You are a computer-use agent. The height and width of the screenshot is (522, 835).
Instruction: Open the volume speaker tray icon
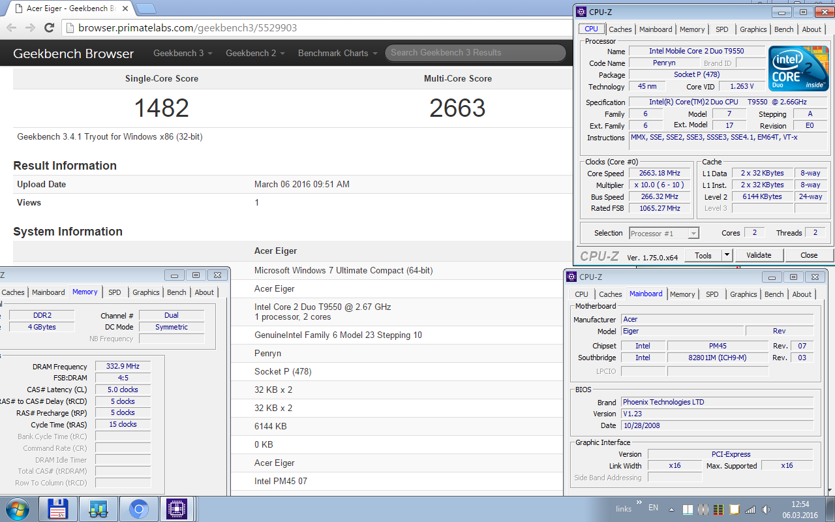767,509
